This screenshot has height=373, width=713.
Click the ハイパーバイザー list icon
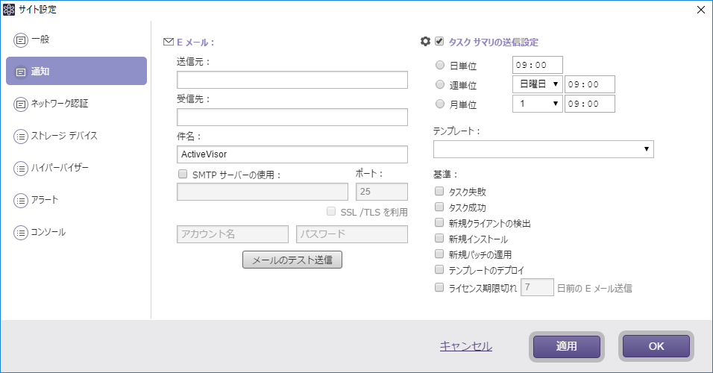[21, 168]
